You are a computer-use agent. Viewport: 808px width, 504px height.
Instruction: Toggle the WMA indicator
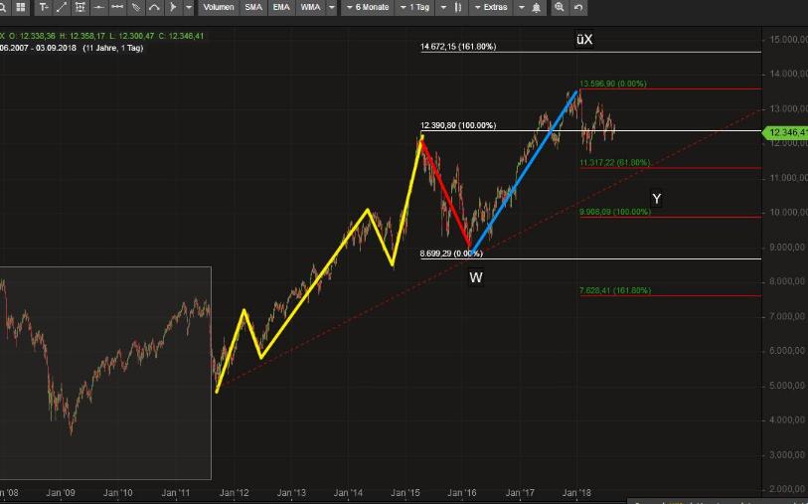click(310, 7)
